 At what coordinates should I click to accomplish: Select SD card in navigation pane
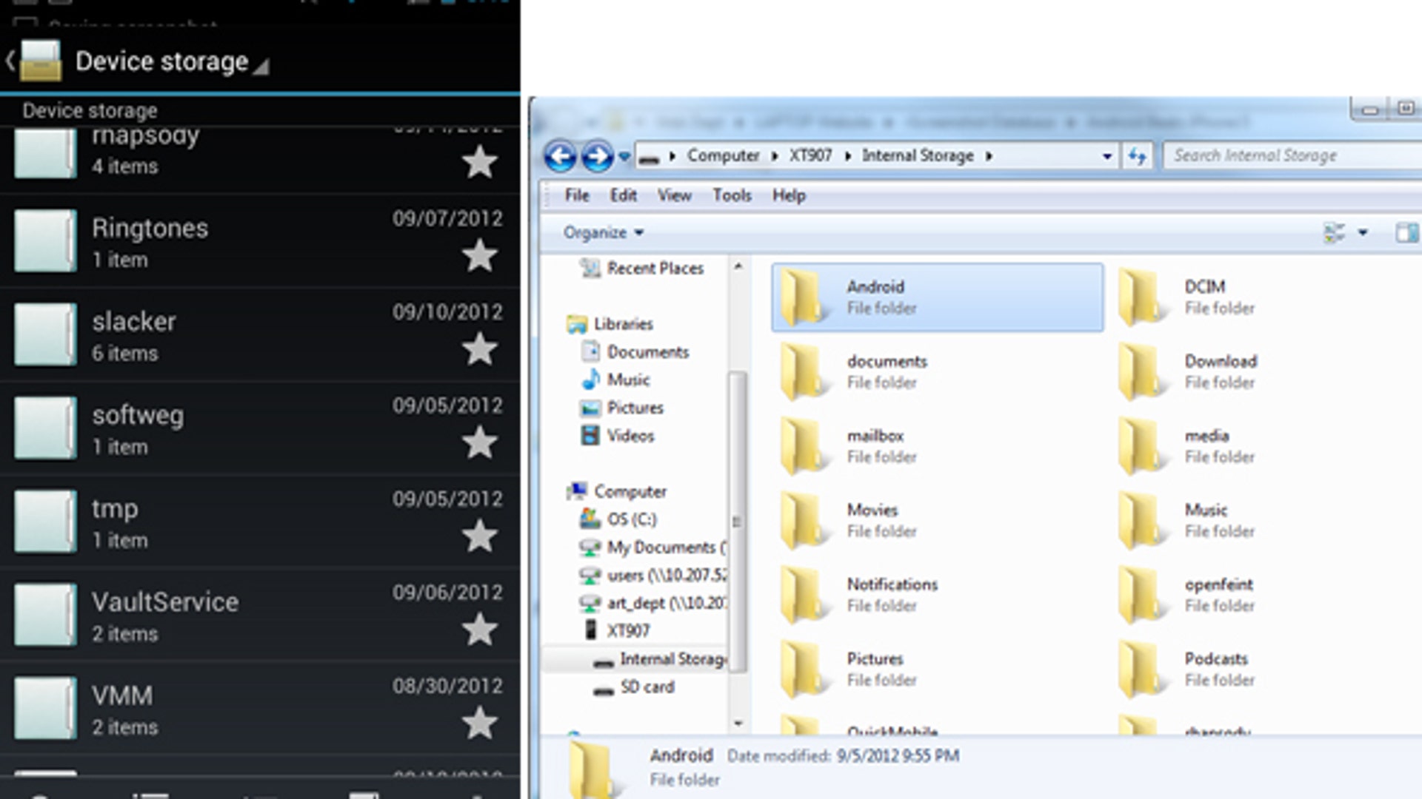click(x=647, y=687)
